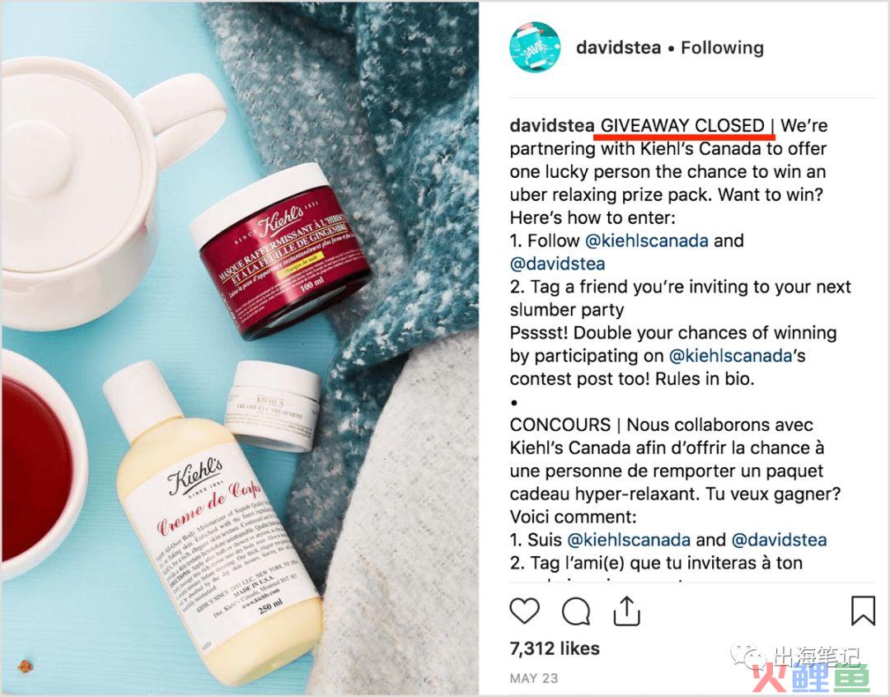890x697 pixels.
Task: Toggle the Following status button
Action: 722,48
